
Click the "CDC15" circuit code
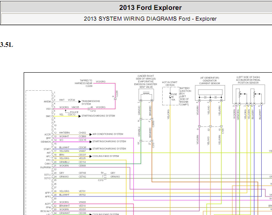(82, 140)
